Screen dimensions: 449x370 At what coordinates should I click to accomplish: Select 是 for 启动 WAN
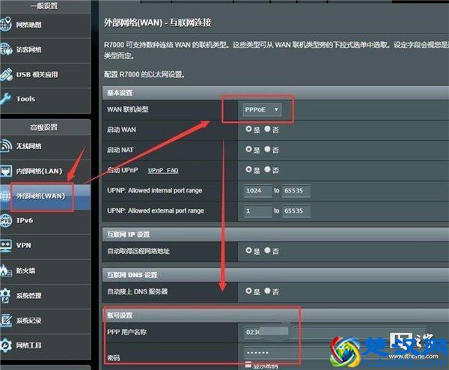248,129
